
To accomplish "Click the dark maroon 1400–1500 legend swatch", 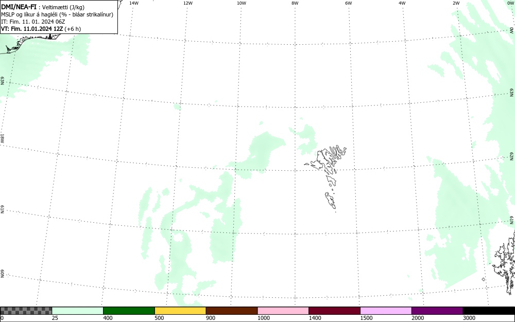I will tap(334, 311).
